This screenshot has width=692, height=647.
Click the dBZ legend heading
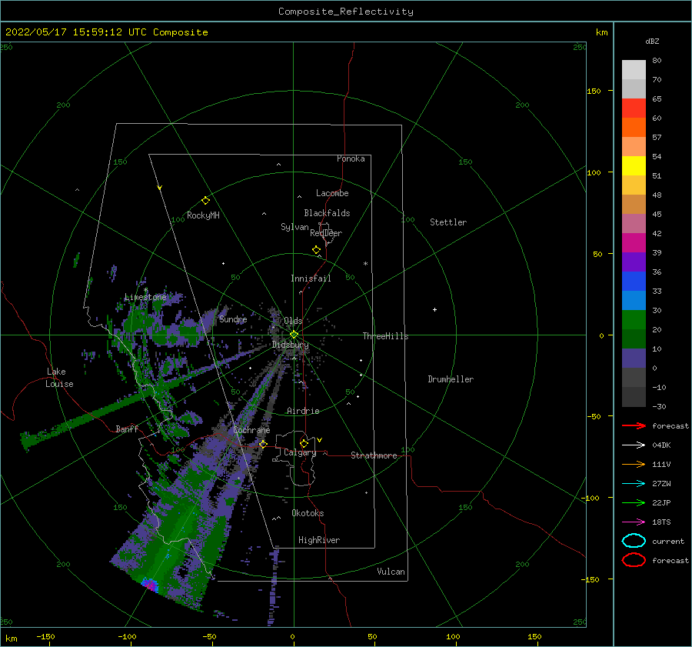652,41
